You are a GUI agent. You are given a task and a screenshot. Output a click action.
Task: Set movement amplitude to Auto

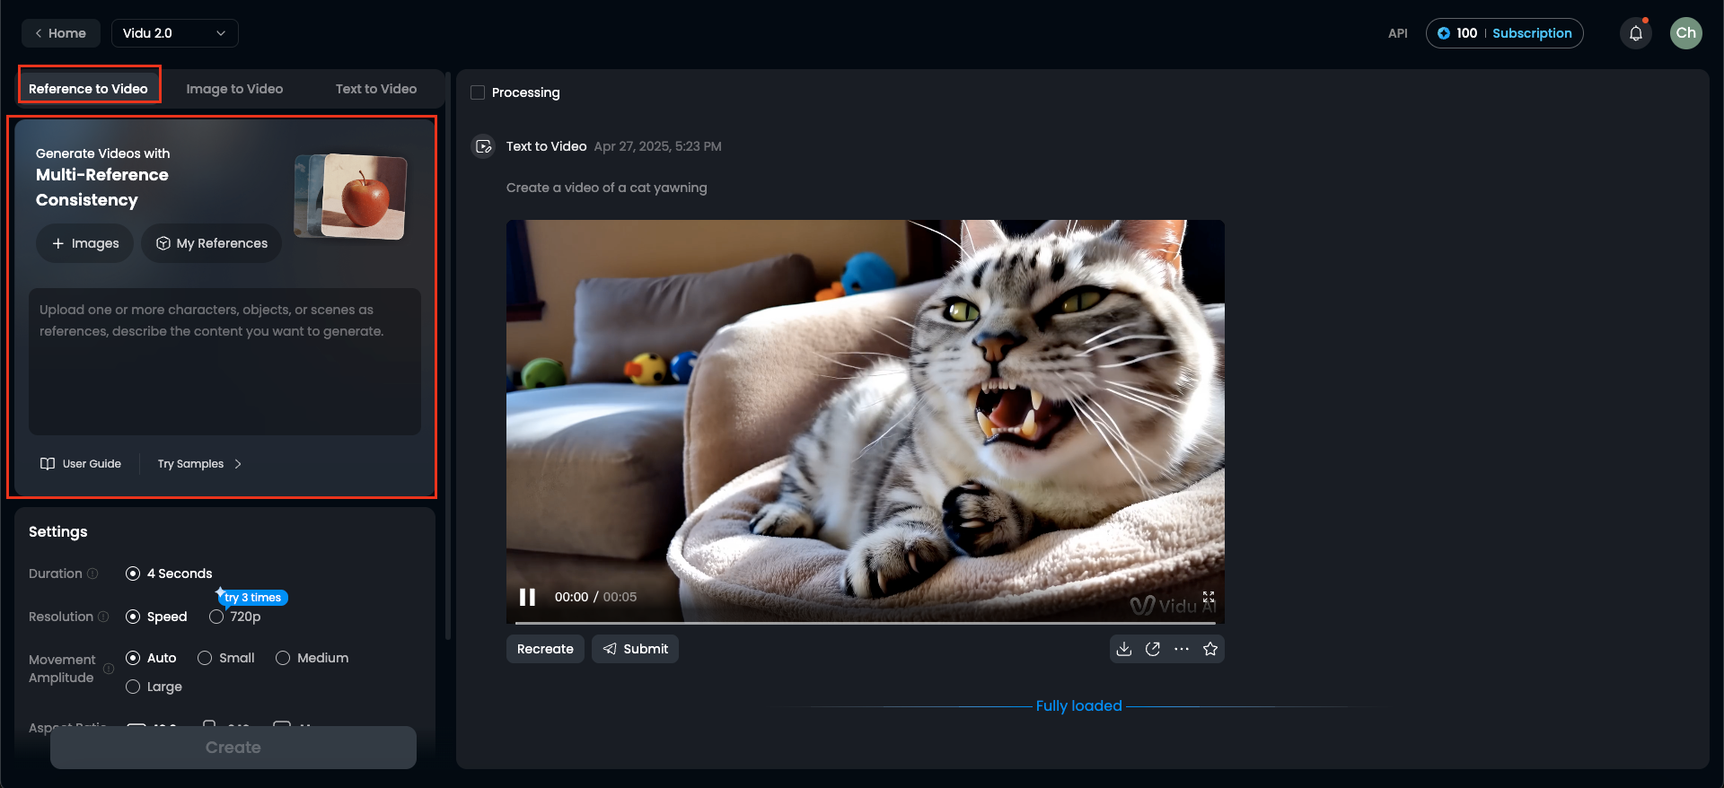152,658
